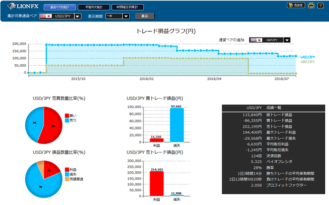Click the 2016/07 x-axis label
The image size is (329, 205).
pyautogui.click(x=282, y=79)
